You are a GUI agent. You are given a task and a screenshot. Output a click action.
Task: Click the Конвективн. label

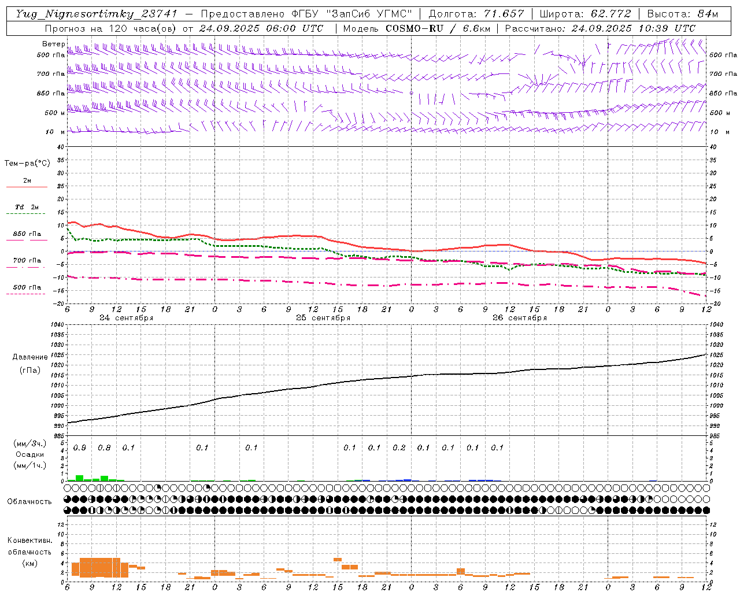(29, 541)
